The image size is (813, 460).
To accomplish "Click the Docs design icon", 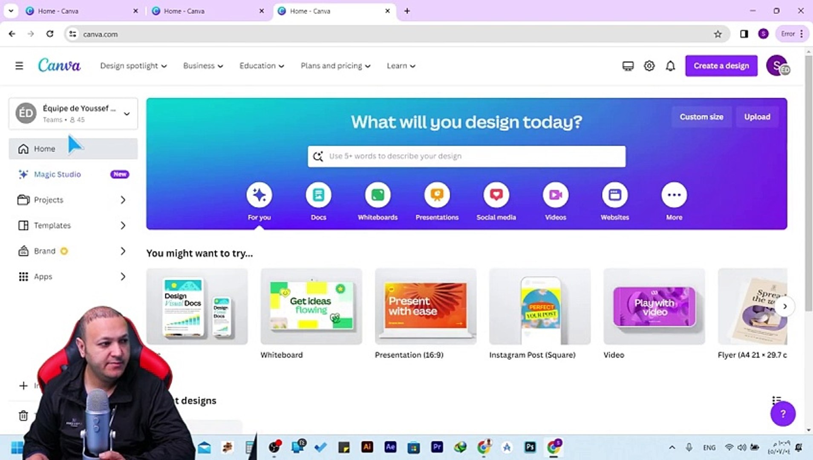I will pos(318,195).
